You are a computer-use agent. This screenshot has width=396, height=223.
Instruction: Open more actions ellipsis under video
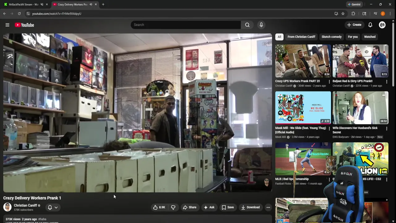tap(268, 207)
